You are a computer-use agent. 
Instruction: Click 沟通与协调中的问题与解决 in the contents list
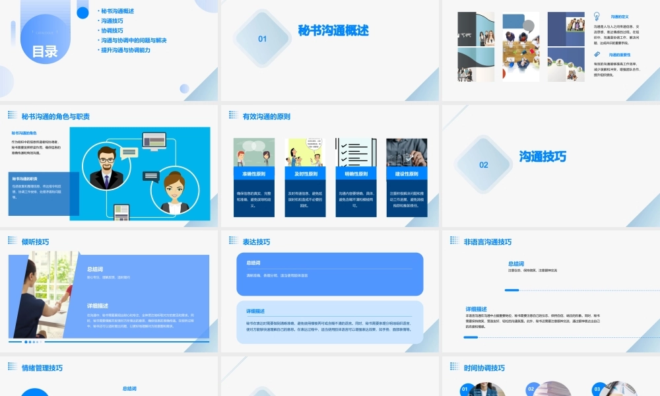point(134,40)
